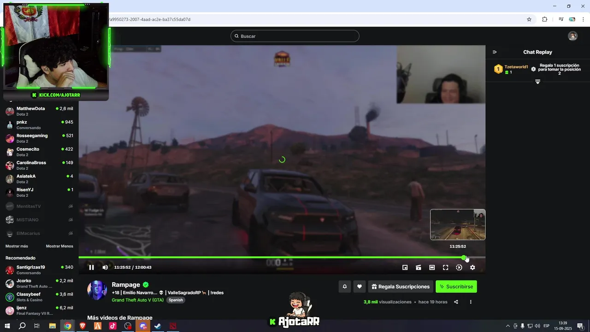The image size is (590, 332).
Task: Click Tzetaworld1 top gifter entry
Action: (511, 69)
